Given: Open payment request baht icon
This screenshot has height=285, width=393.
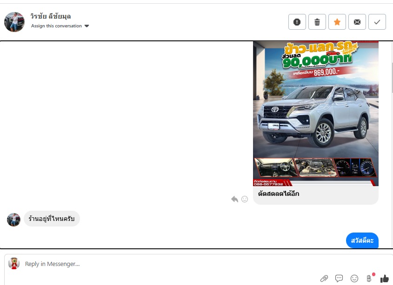Looking at the screenshot, I should (369, 278).
